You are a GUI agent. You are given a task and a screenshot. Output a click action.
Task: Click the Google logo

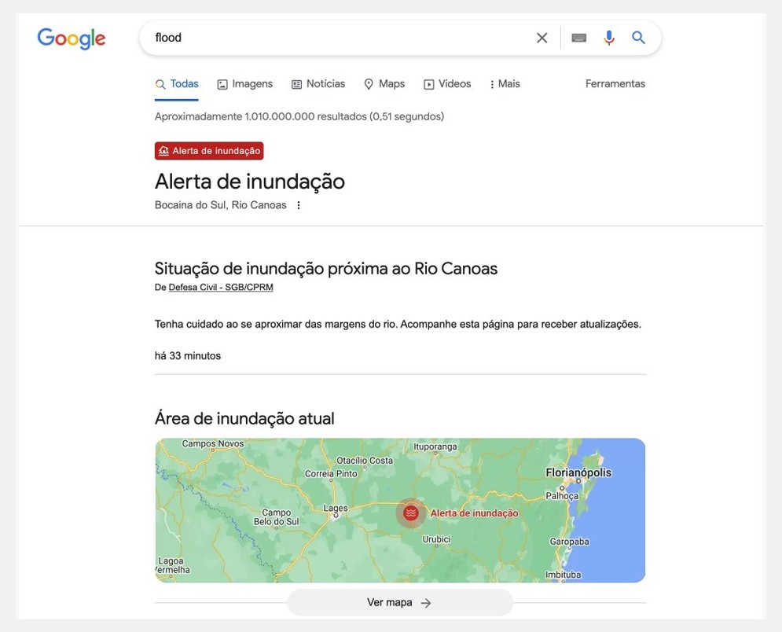point(72,39)
